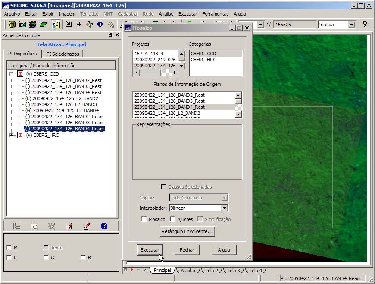Click the four-arrow pan tool icon
Viewport: 375px width, 284px height.
tap(89, 25)
